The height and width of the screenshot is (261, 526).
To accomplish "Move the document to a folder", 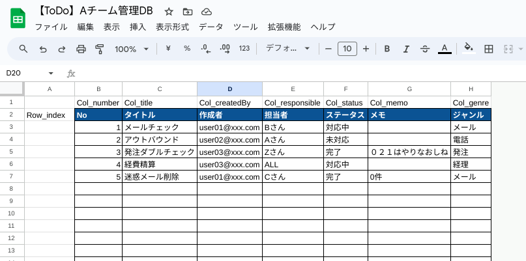I will 188,12.
